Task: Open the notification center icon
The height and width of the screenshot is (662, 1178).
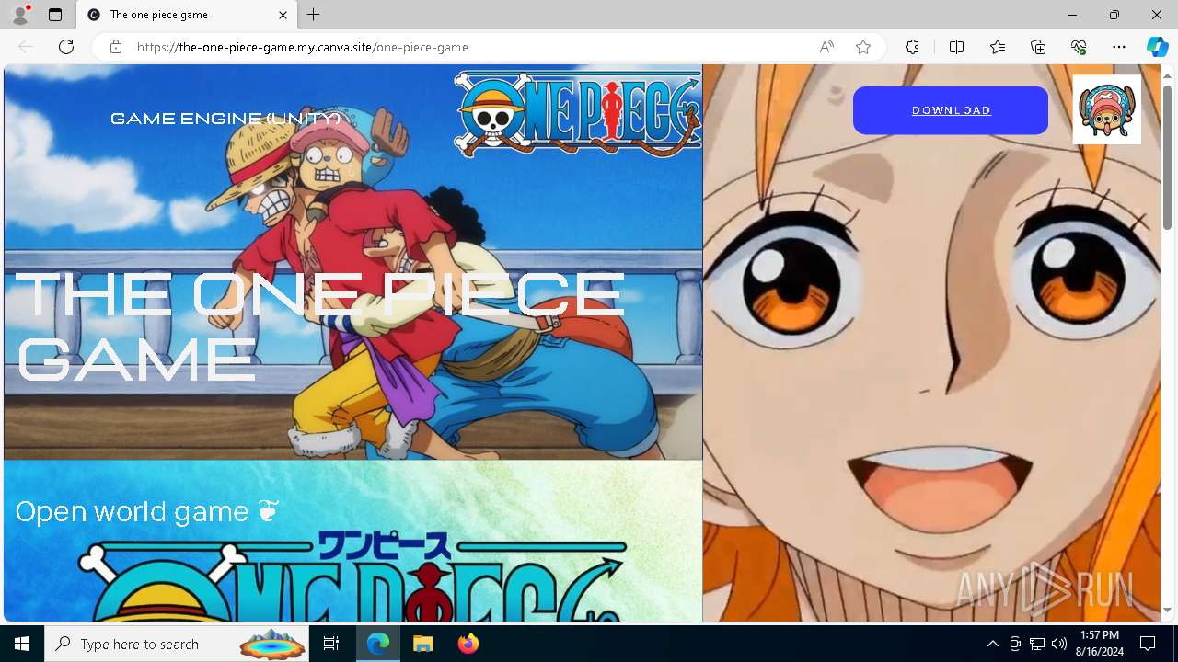Action: (x=1148, y=644)
